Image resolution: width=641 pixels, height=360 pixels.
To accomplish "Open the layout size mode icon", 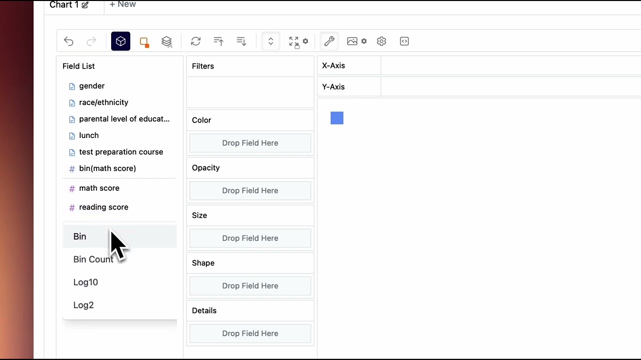I will [298, 41].
